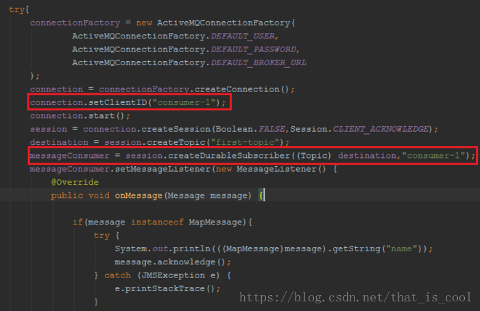
Task: Click 'connectionFactory' variable in assignment line
Action: pos(75,23)
